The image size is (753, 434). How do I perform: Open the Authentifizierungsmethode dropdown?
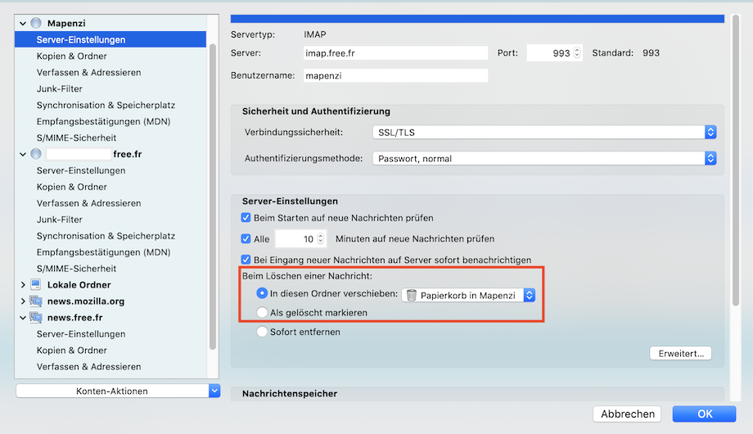tap(544, 158)
